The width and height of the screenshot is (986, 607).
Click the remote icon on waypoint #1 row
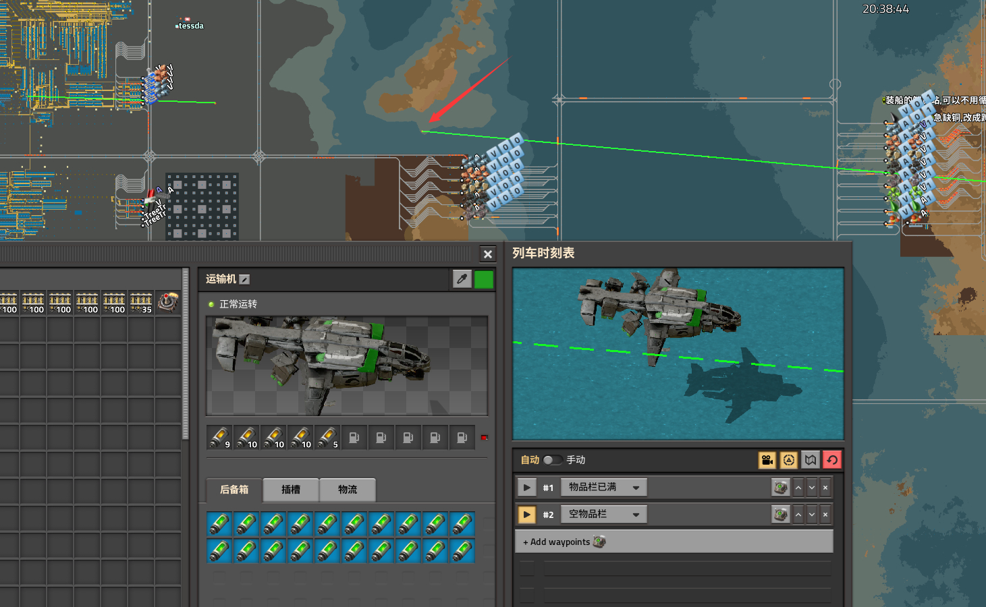tap(781, 488)
